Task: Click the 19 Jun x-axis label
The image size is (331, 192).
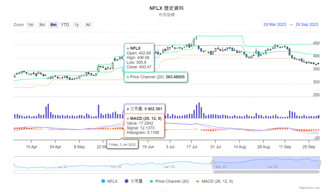Action: [148, 147]
